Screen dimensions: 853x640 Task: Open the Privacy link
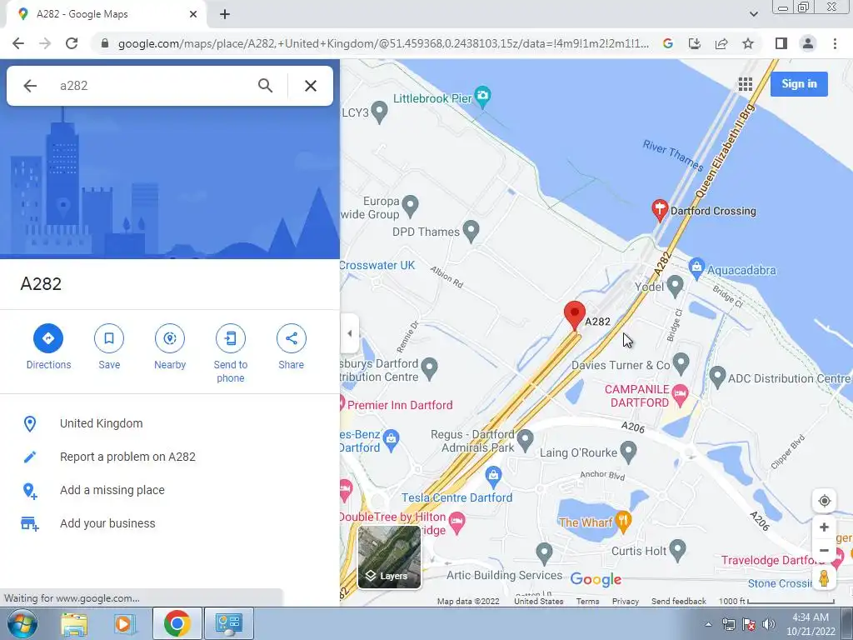click(x=625, y=602)
